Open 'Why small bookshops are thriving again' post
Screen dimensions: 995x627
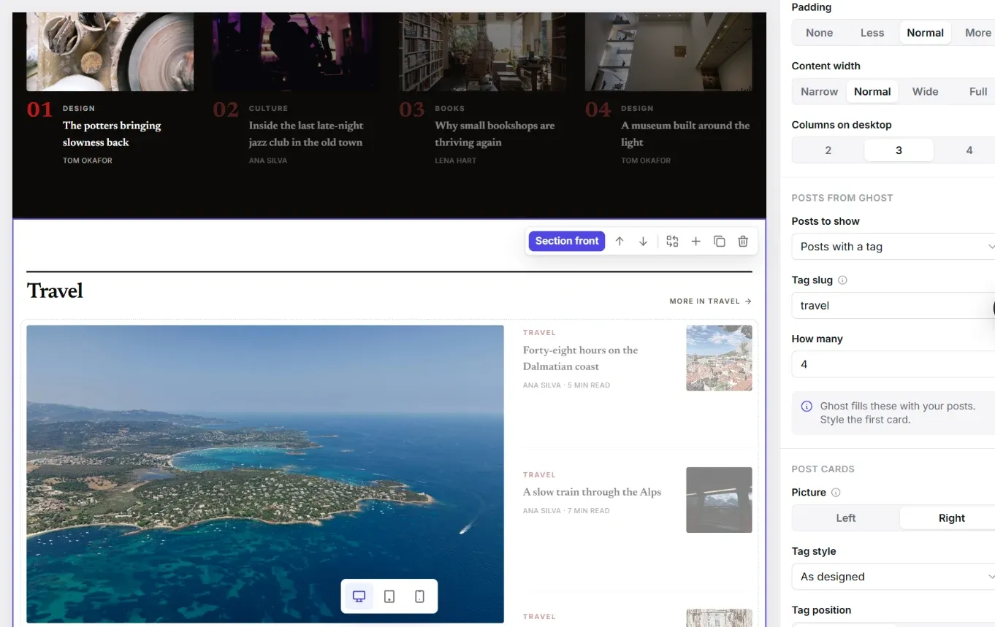point(495,134)
